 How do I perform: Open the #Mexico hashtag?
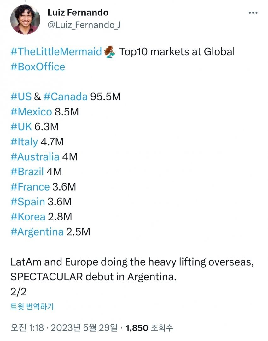click(31, 112)
